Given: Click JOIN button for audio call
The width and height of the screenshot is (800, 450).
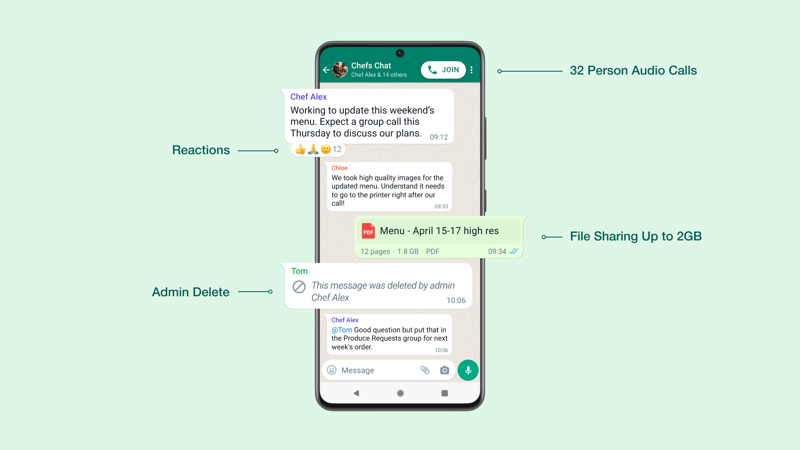Looking at the screenshot, I should 443,70.
